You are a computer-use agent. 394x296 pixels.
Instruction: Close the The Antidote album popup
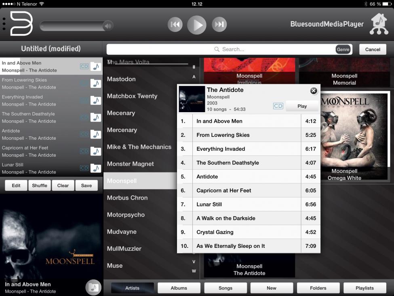coord(313,91)
